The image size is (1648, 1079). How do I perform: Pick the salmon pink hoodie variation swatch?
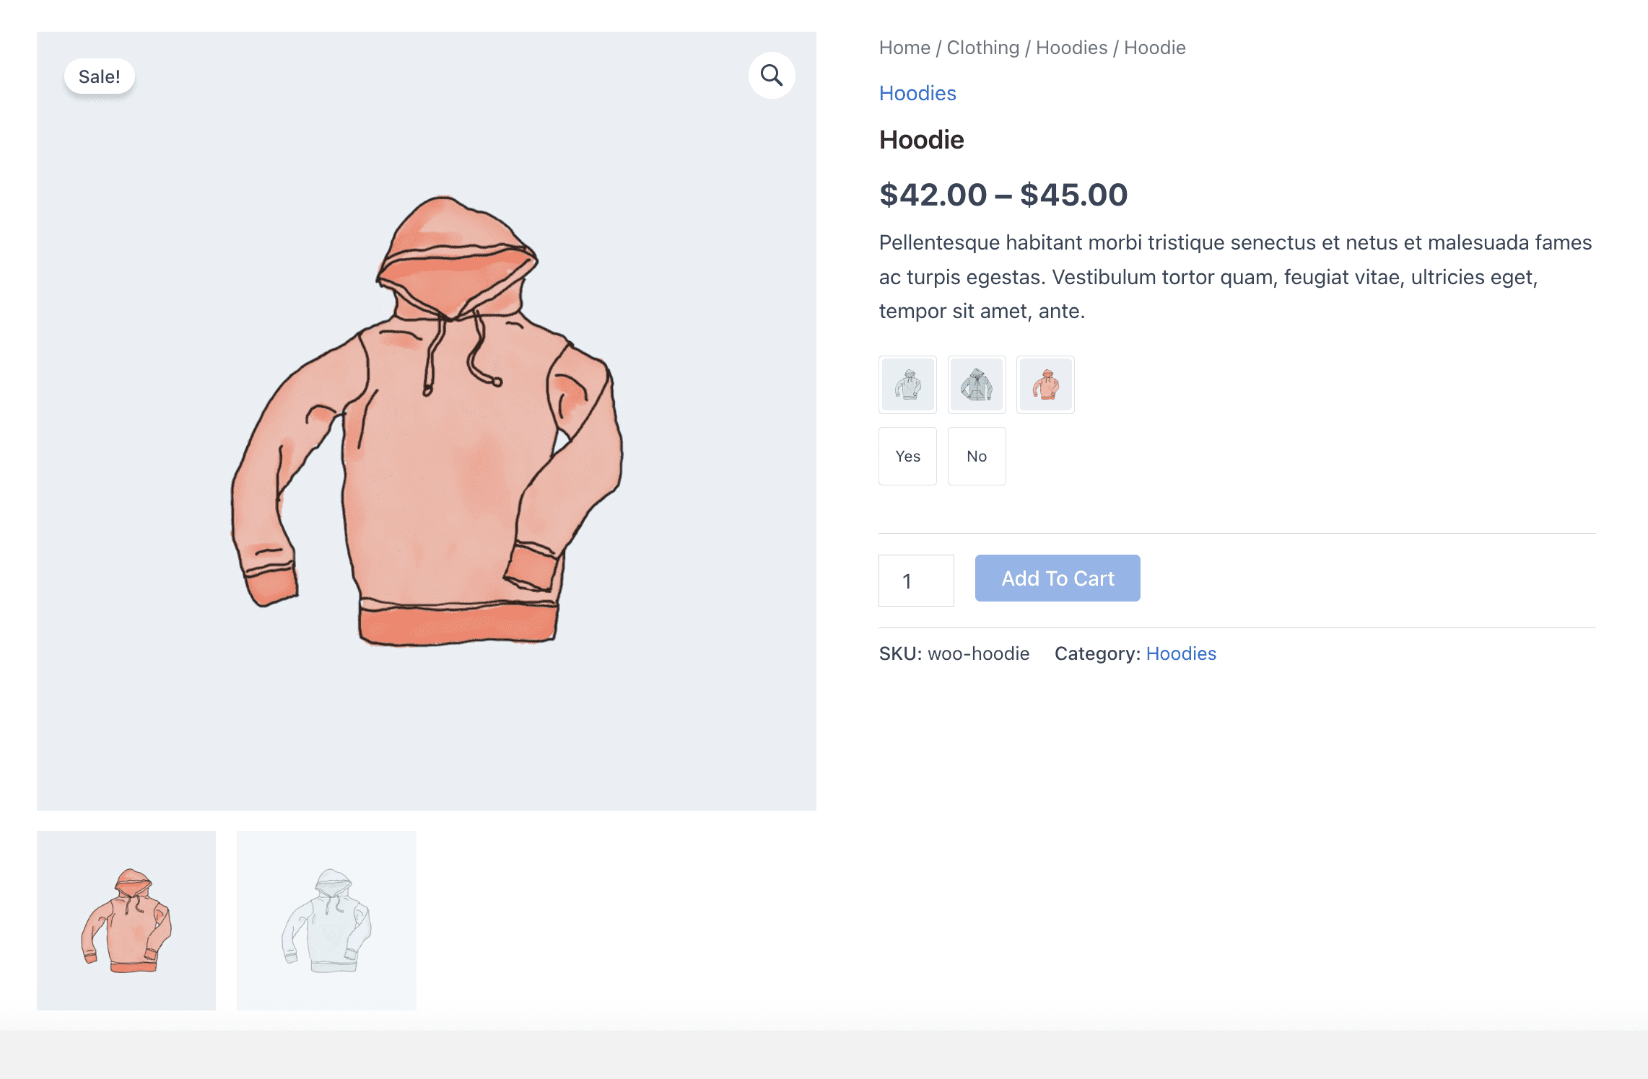(1045, 384)
